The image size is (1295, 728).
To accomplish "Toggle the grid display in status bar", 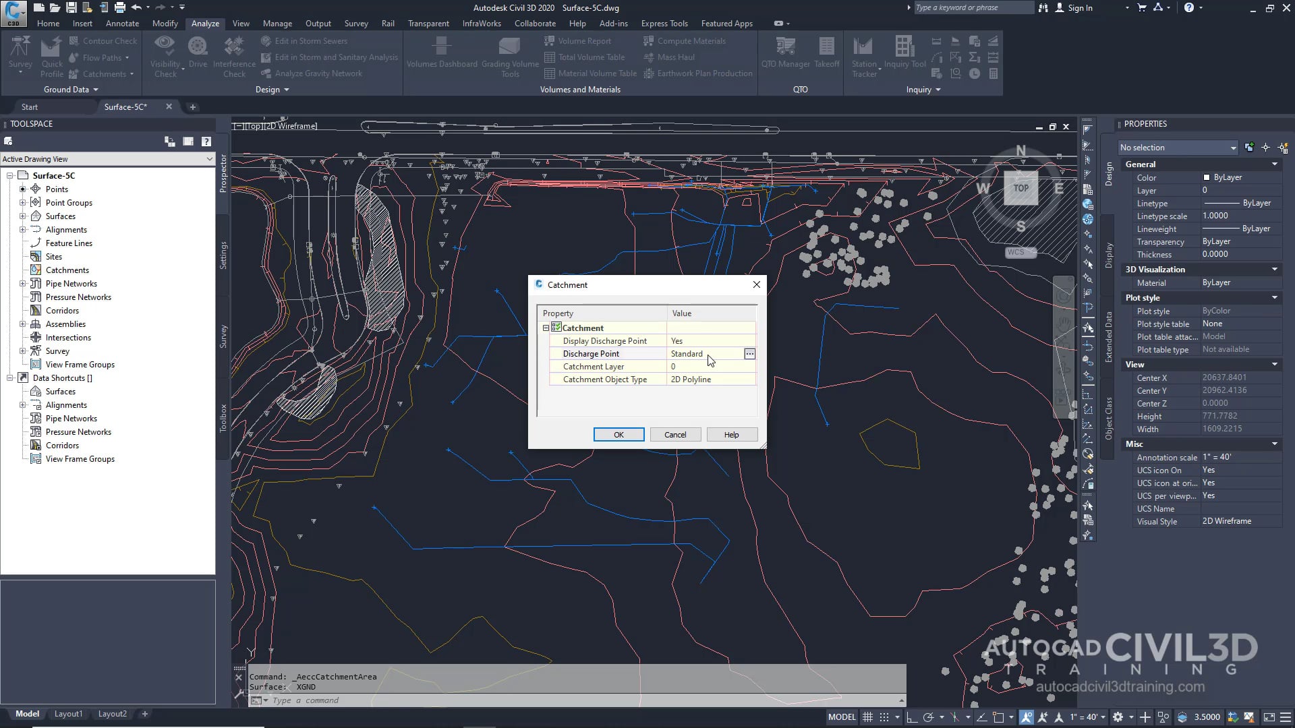I will click(868, 717).
